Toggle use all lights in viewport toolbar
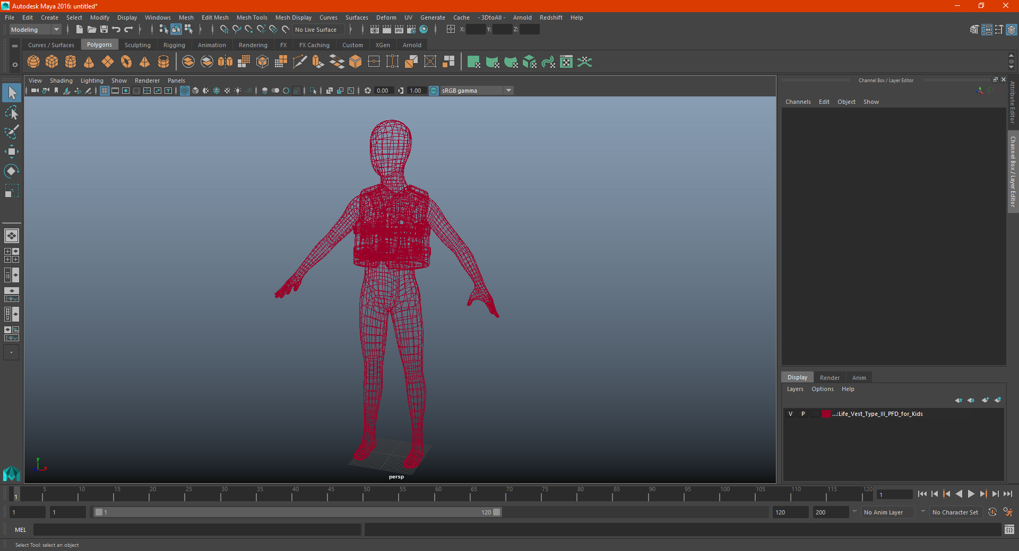This screenshot has height=551, width=1019. click(x=238, y=91)
